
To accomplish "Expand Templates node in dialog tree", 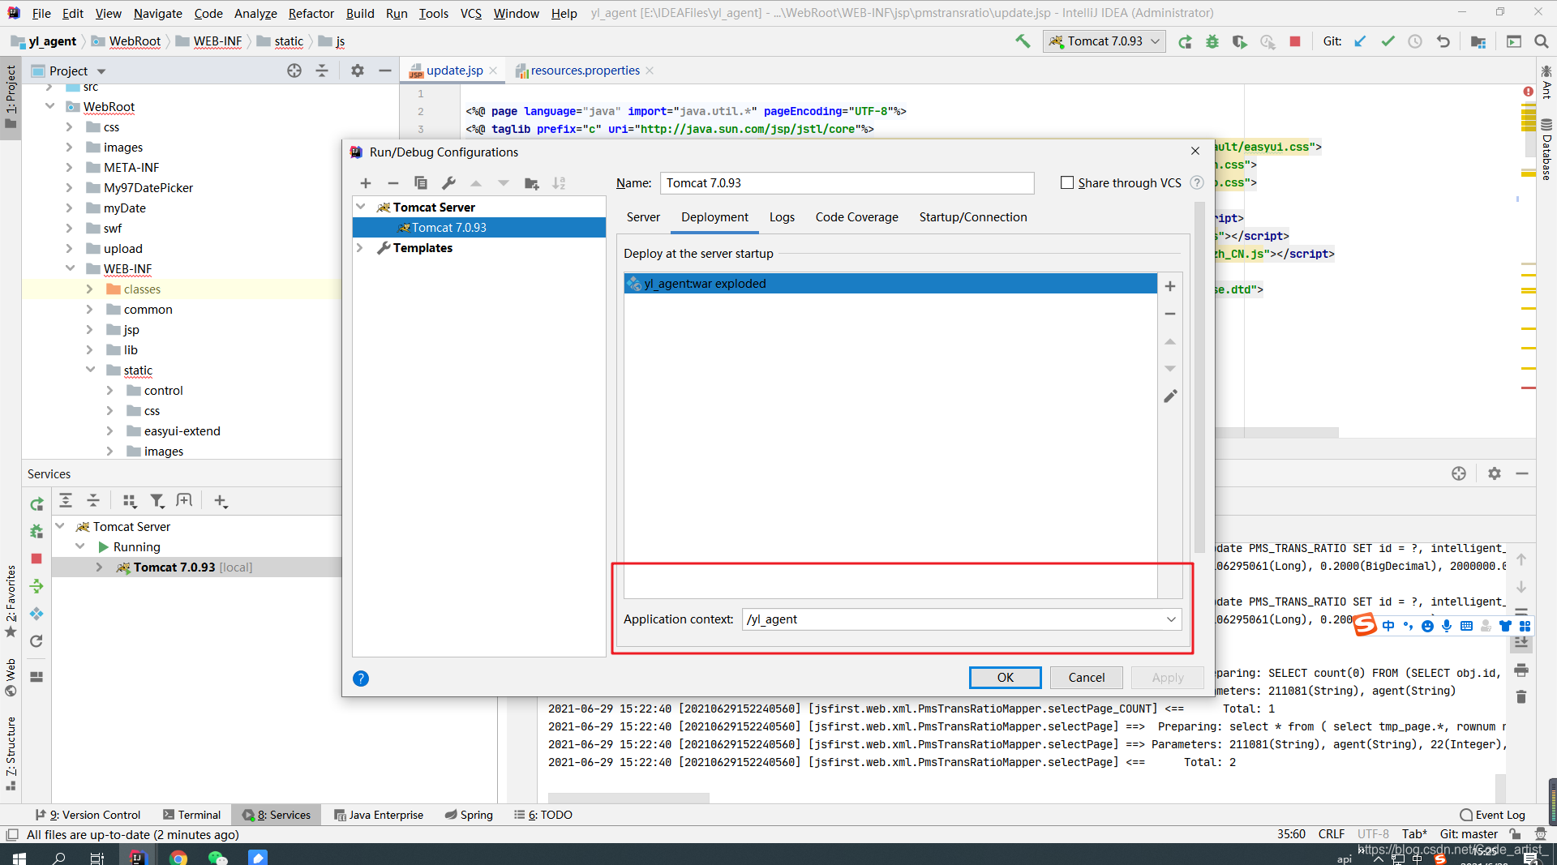I will click(361, 248).
